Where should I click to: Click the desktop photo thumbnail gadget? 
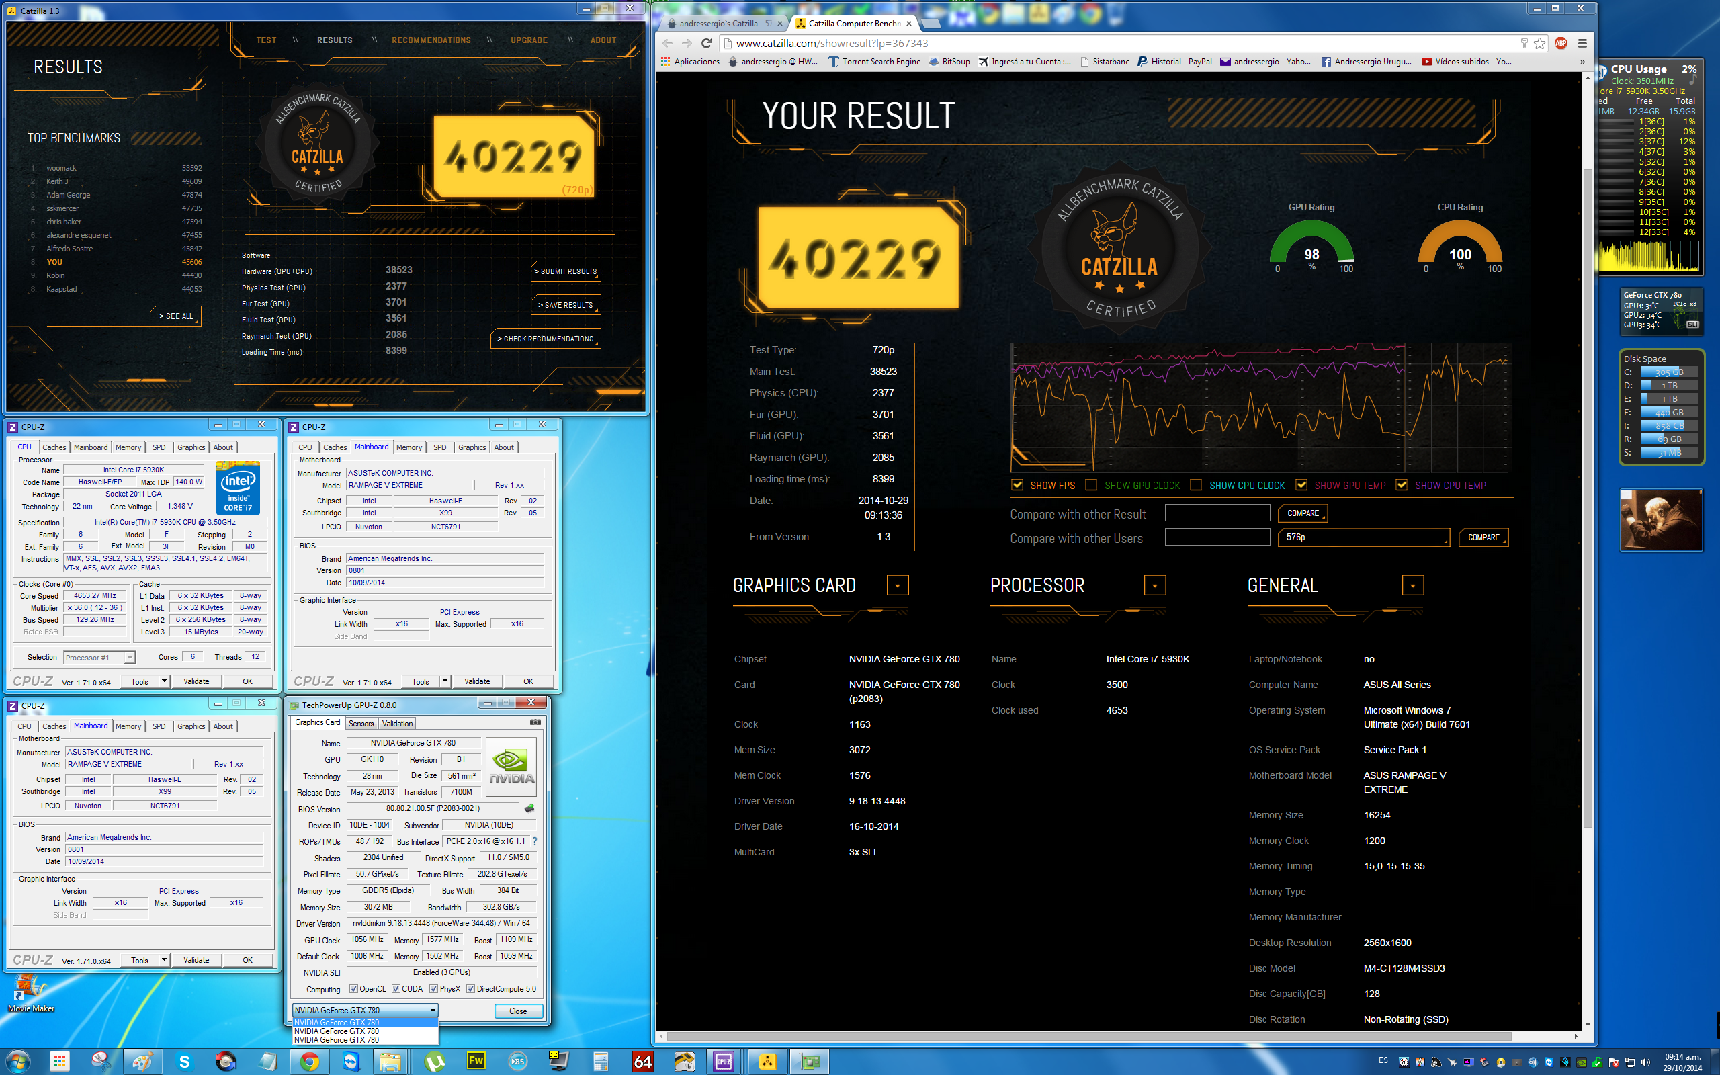[x=1661, y=520]
